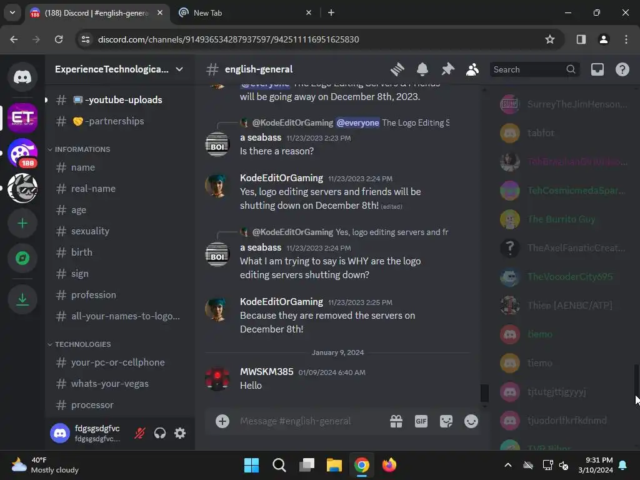This screenshot has width=640, height=480.
Task: Open the your-pc-or-cellphone channel
Action: click(x=119, y=362)
